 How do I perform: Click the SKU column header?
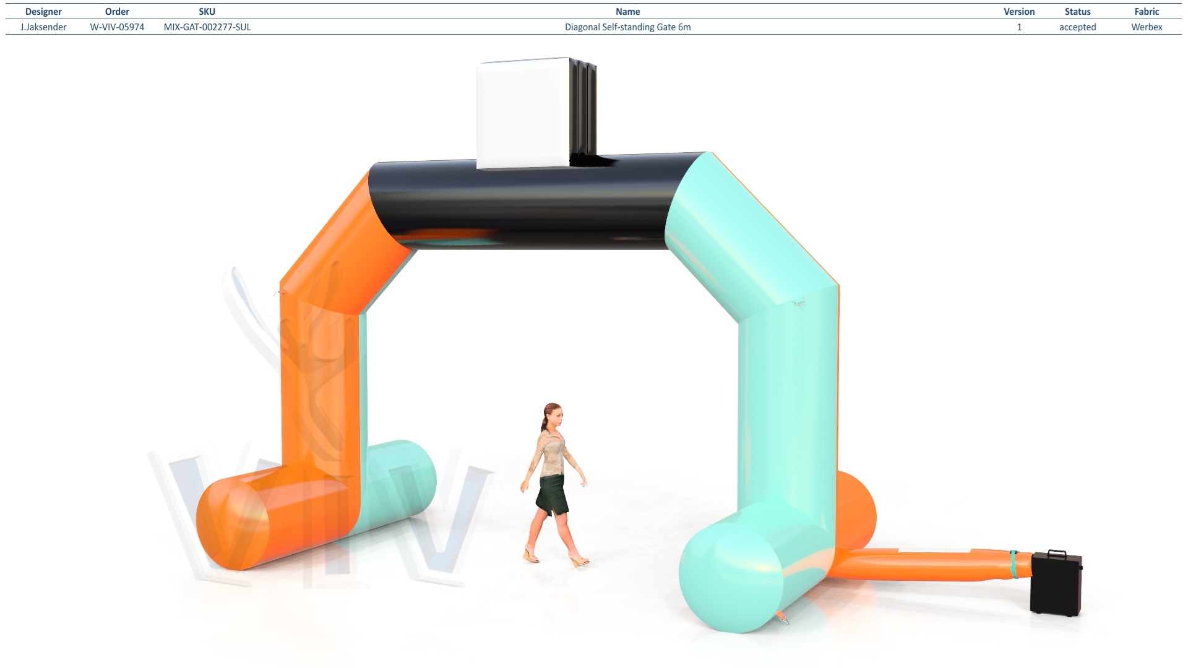pyautogui.click(x=207, y=12)
